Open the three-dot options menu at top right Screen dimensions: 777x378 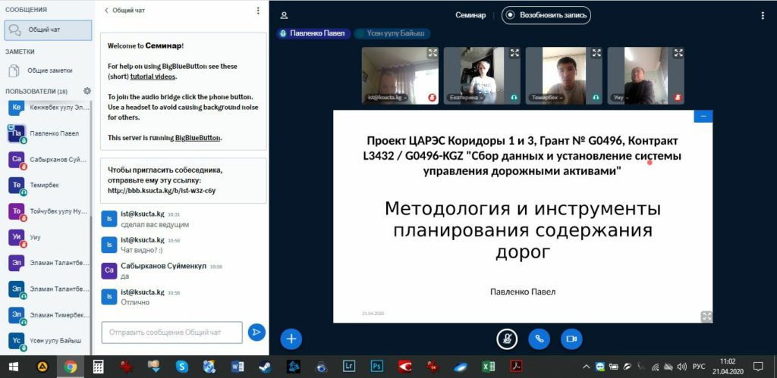(761, 15)
